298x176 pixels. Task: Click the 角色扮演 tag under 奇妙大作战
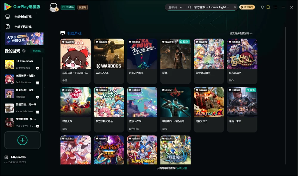coord(134,129)
